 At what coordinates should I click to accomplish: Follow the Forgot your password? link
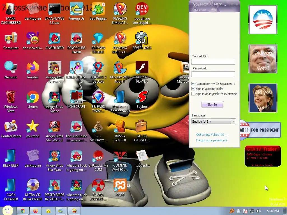[212, 141]
